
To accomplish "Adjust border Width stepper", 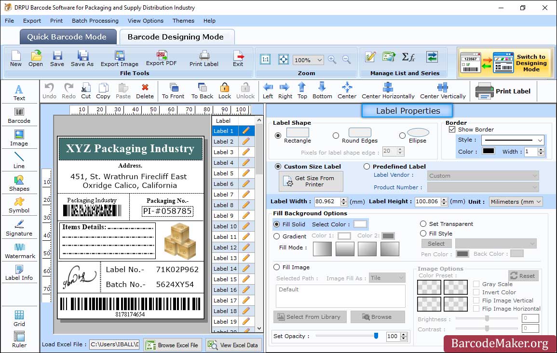I will click(541, 152).
